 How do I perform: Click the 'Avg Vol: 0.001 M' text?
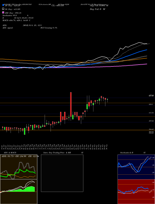99,6
